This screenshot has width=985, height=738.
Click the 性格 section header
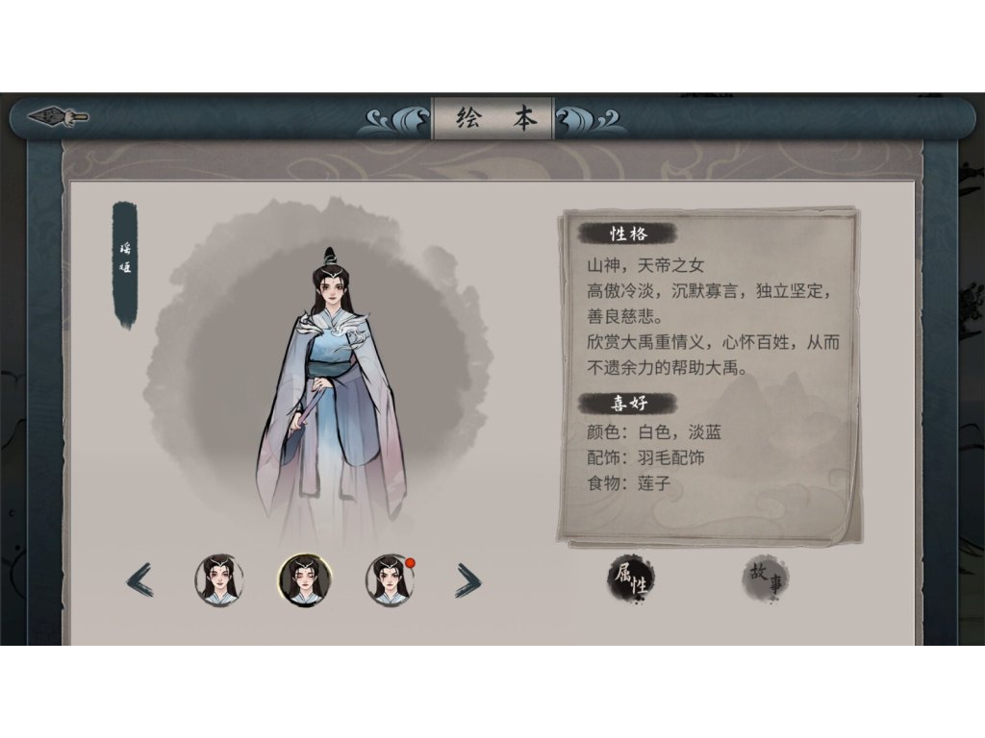pos(627,234)
